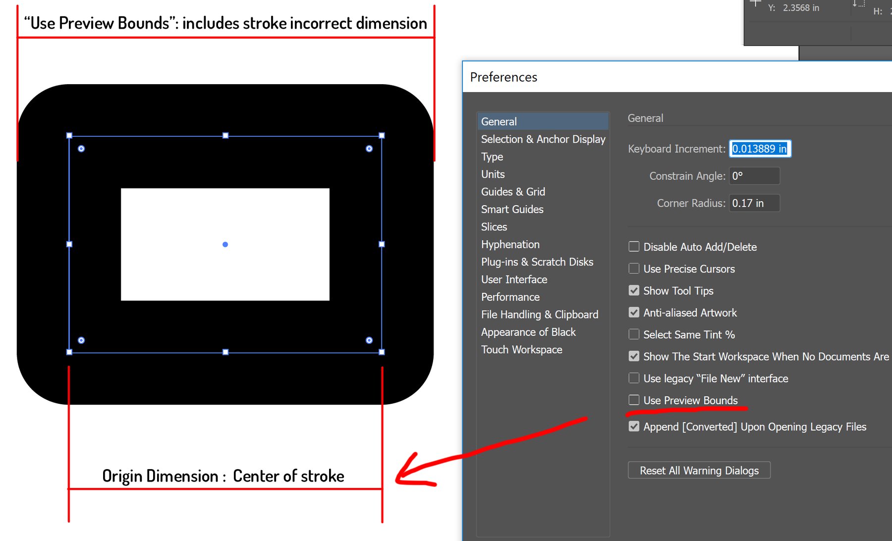Click the Y coordinate crosshair icon
This screenshot has height=541, width=892.
[x=755, y=4]
